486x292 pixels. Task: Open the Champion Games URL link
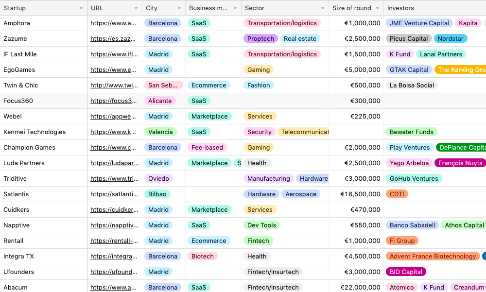point(113,148)
